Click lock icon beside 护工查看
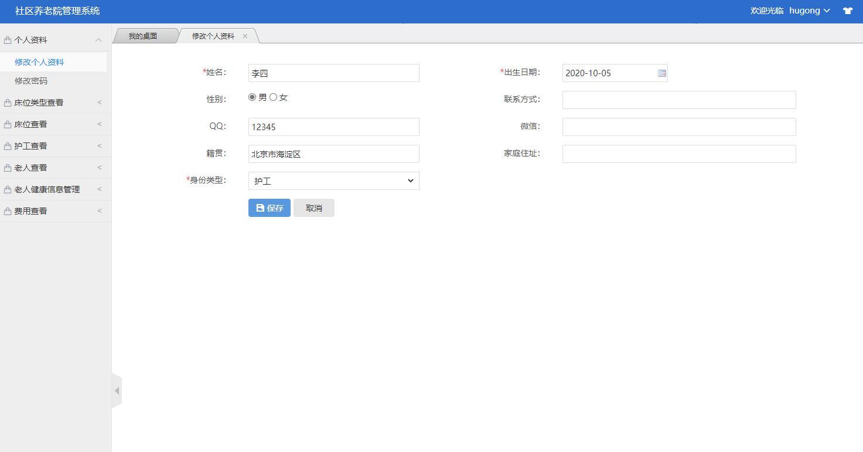This screenshot has width=863, height=452. point(8,146)
